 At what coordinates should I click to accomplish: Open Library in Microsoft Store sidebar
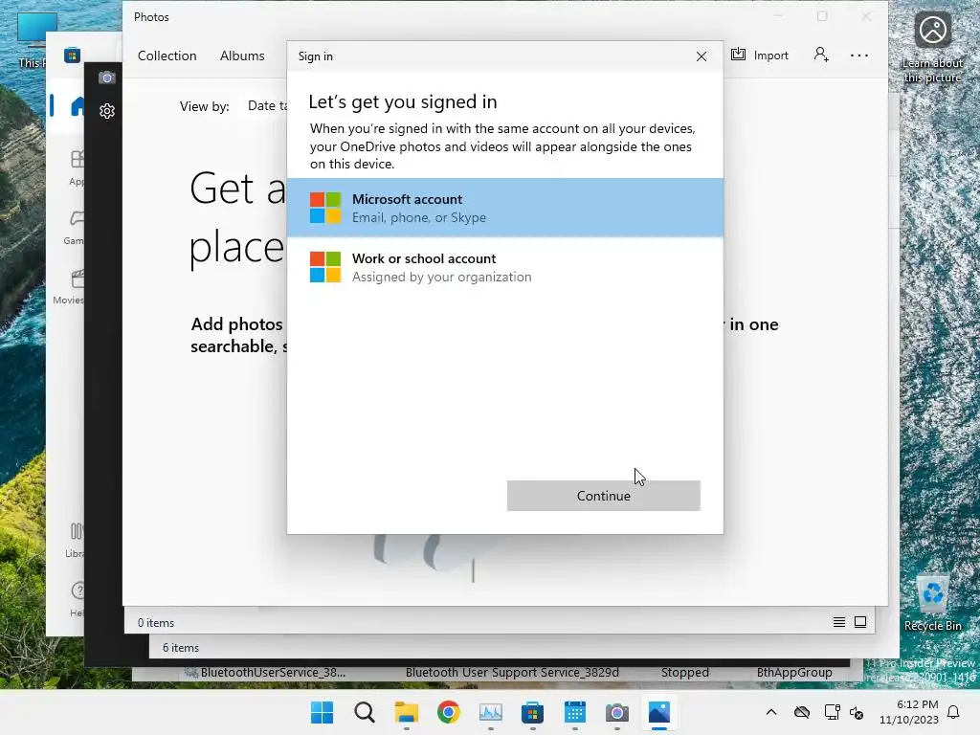[75, 540]
